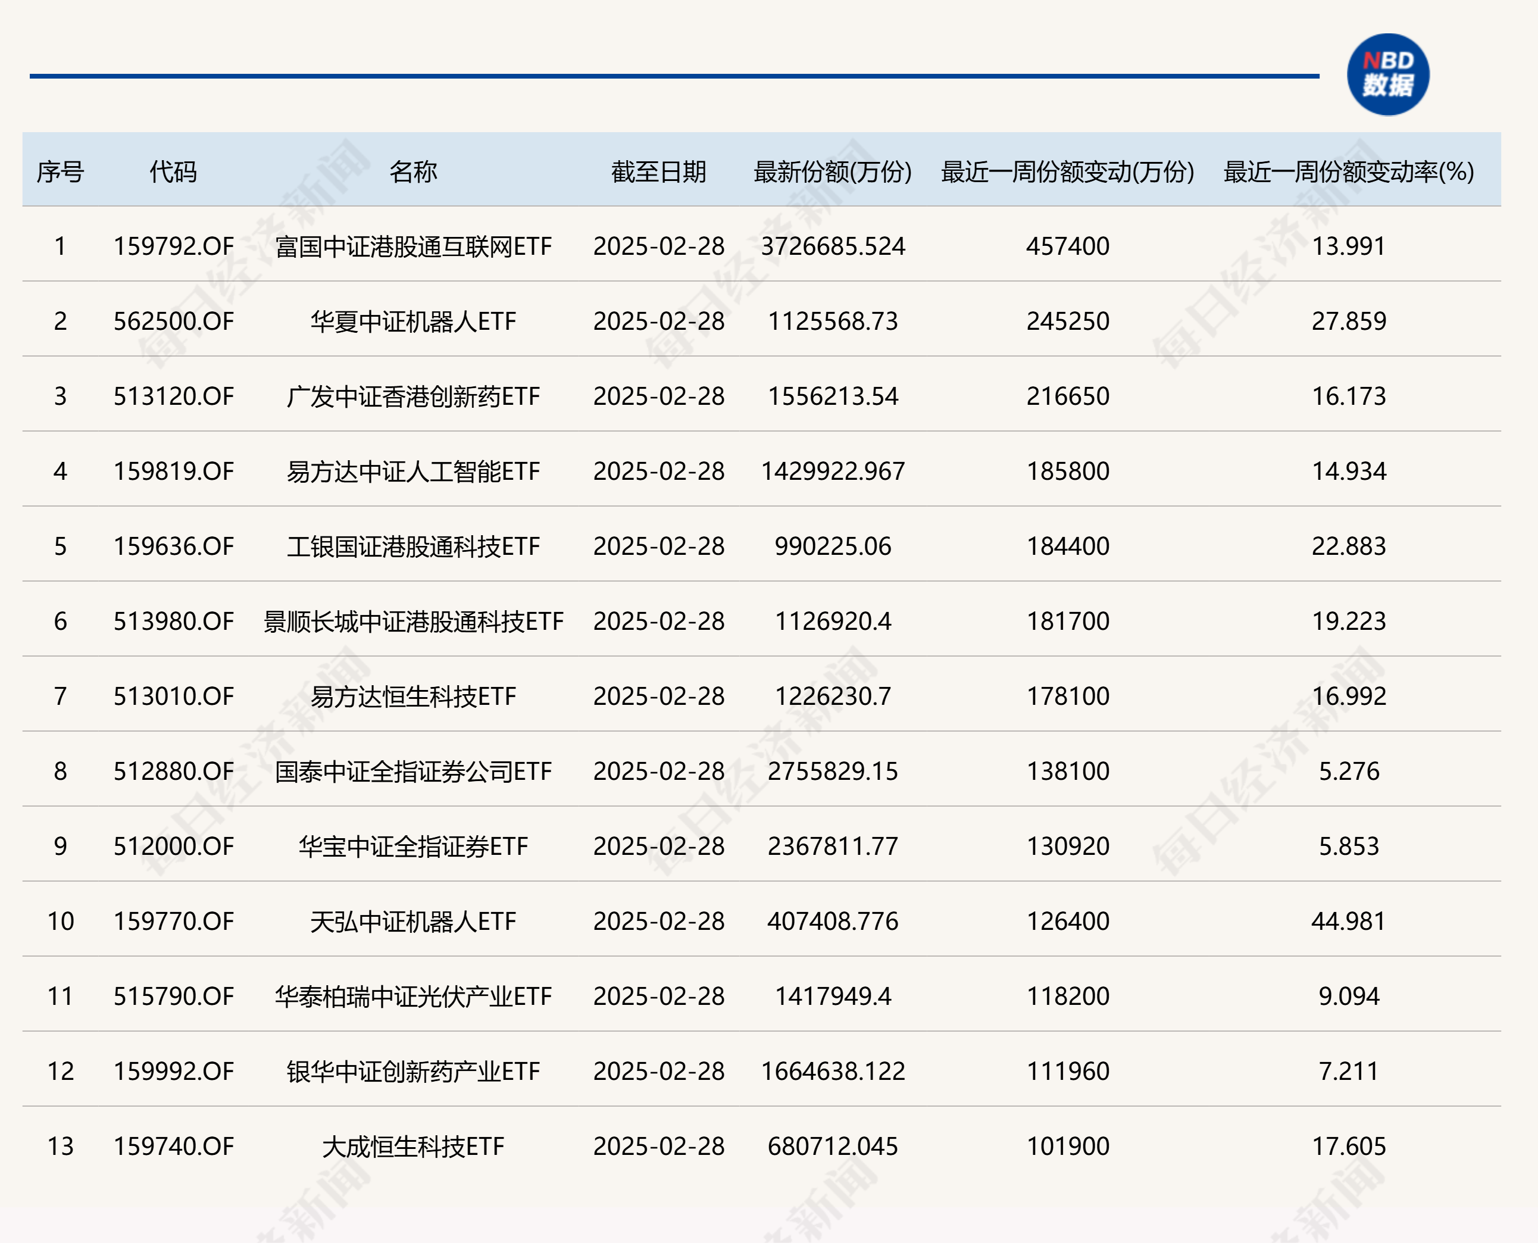Click share value 2755829.15
Viewport: 1538px width, 1243px height.
point(832,772)
